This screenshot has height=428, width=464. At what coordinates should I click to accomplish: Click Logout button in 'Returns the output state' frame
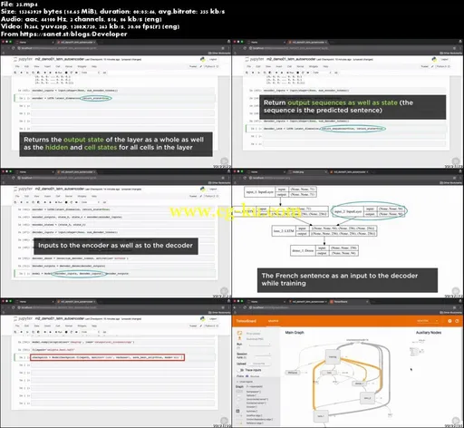tap(213, 59)
